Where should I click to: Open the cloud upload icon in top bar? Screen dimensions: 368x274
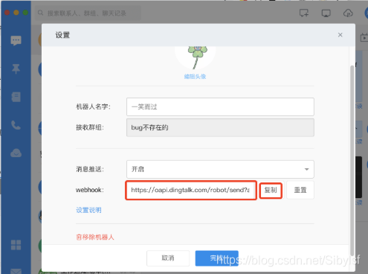(348, 13)
